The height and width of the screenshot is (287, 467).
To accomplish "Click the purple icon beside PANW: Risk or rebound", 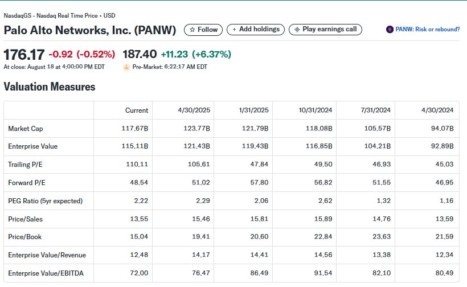I will point(390,30).
